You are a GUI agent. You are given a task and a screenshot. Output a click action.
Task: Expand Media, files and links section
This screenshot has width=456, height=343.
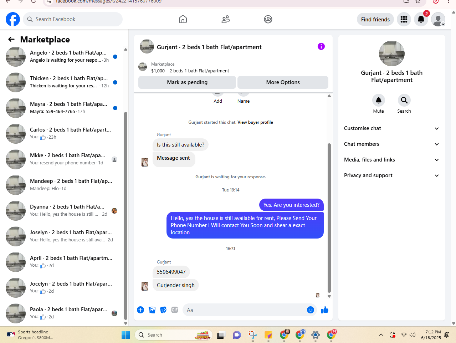(x=392, y=160)
